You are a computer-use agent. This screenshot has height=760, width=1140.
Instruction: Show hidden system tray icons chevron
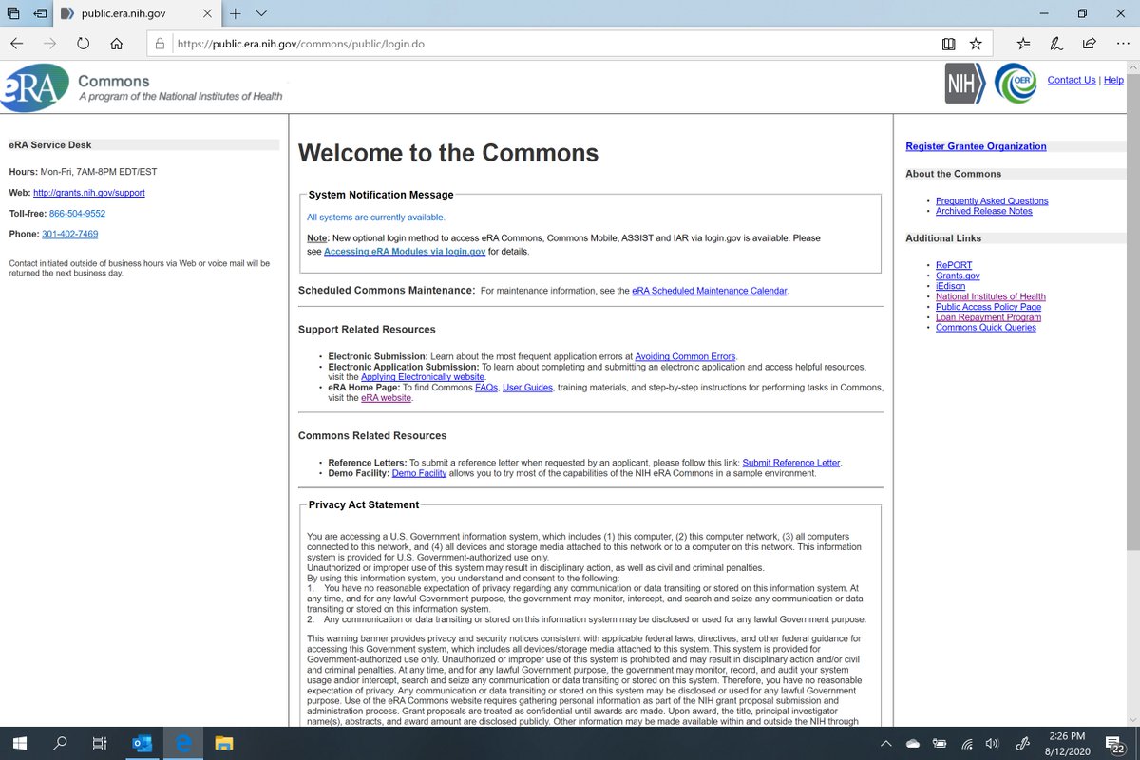pos(886,744)
